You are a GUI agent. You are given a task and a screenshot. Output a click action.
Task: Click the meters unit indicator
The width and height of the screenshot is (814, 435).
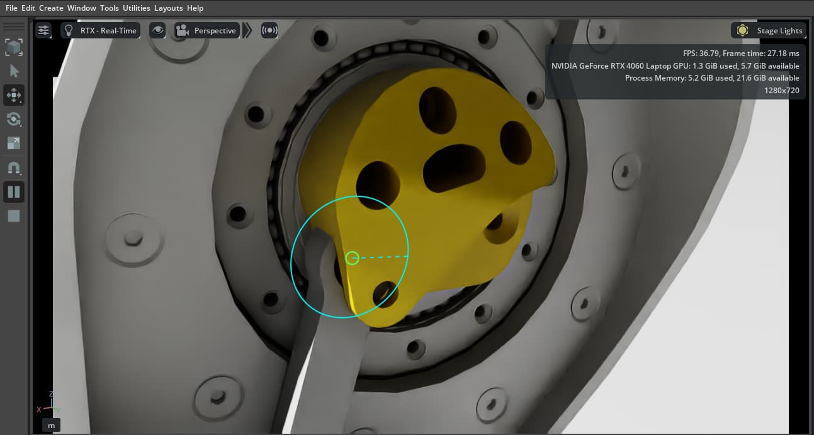click(x=52, y=426)
